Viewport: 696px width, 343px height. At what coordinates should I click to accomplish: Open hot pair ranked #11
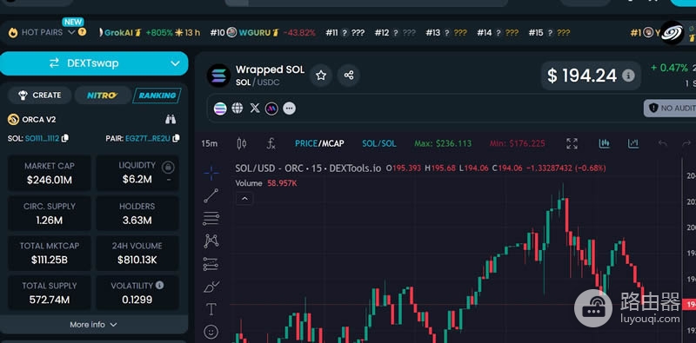345,33
